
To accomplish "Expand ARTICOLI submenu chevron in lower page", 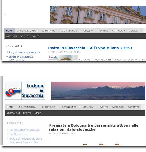I will [x=19, y=113].
